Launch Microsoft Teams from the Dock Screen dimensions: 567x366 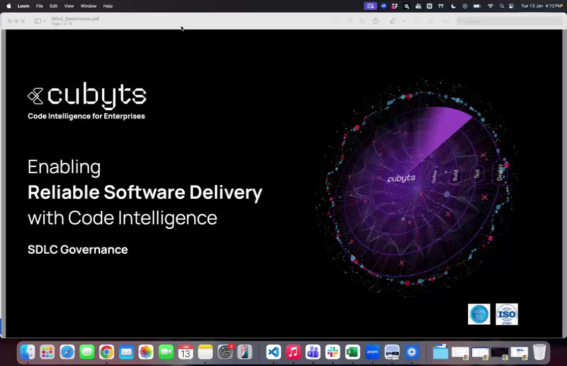tap(313, 352)
